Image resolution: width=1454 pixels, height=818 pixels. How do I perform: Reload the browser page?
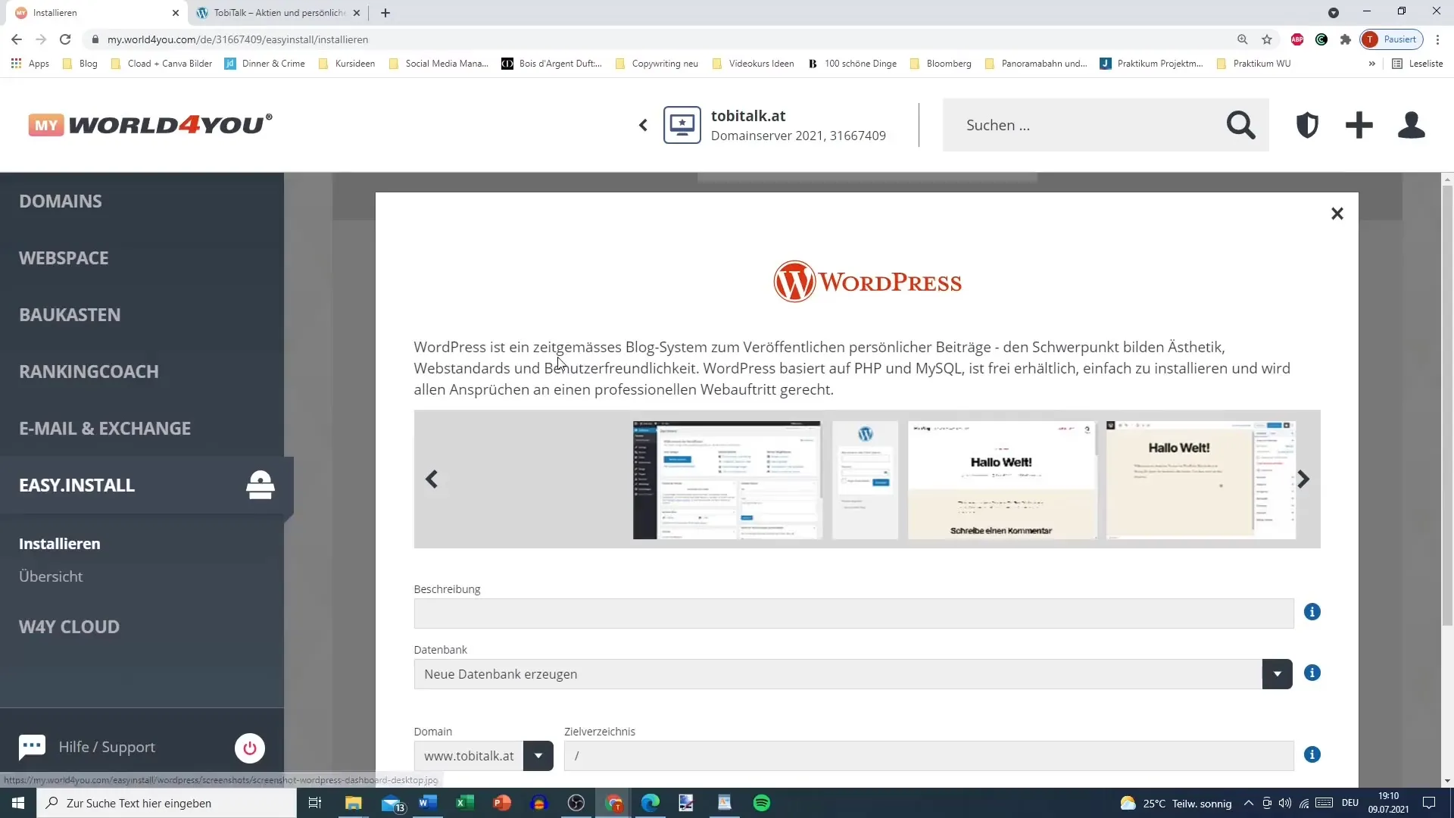tap(65, 39)
